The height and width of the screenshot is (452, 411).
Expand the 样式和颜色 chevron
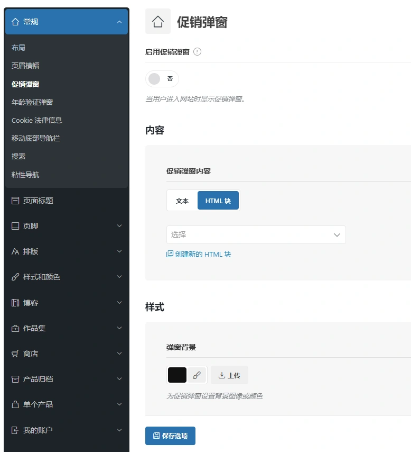point(119,276)
